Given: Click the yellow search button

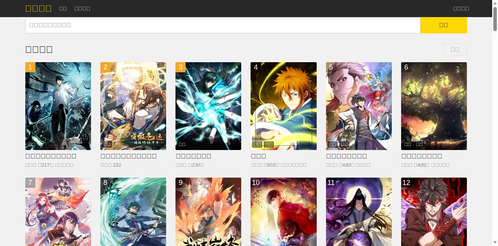Looking at the screenshot, I should [x=444, y=25].
